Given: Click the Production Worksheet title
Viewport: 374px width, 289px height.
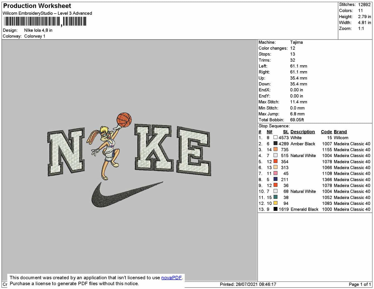Looking at the screenshot, I should [x=37, y=6].
